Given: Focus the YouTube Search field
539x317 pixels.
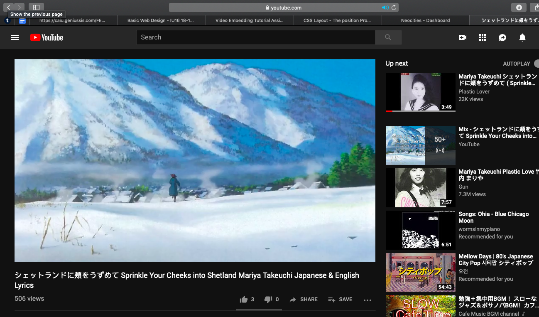Looking at the screenshot, I should click(256, 37).
